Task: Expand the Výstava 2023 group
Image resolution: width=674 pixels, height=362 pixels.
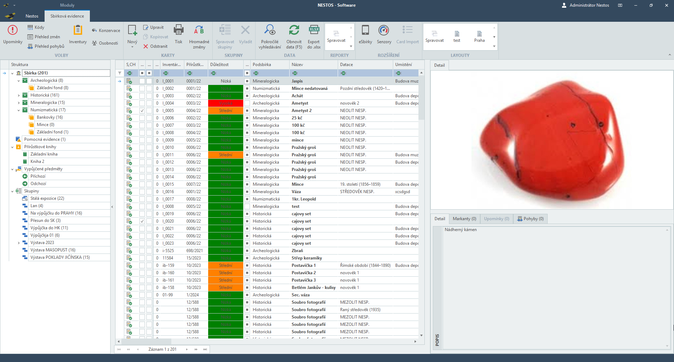Action: pyautogui.click(x=19, y=243)
